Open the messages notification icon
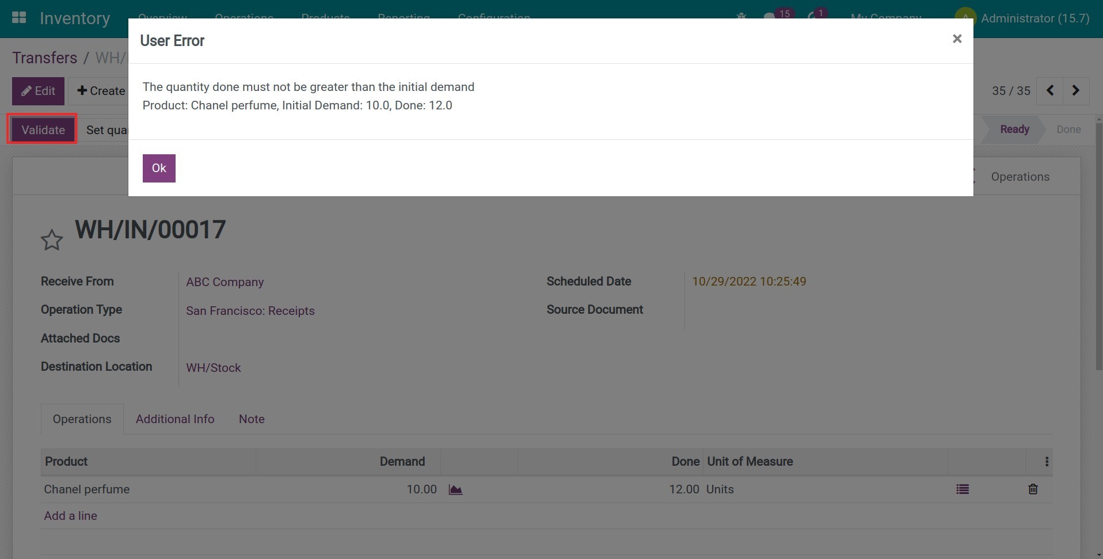The width and height of the screenshot is (1103, 559). [x=771, y=17]
